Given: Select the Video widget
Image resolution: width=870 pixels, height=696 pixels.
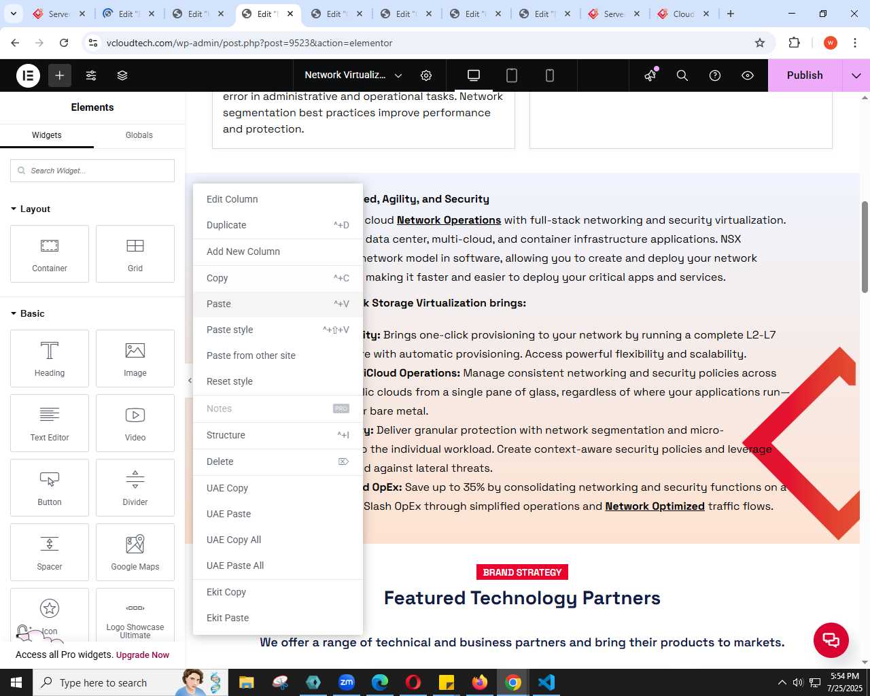Looking at the screenshot, I should [x=135, y=423].
